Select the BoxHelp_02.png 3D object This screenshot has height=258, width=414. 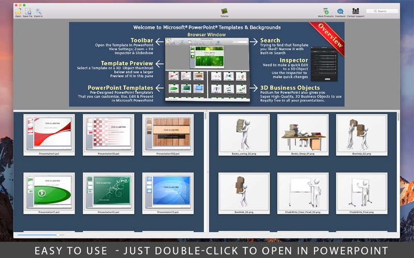(x=362, y=135)
